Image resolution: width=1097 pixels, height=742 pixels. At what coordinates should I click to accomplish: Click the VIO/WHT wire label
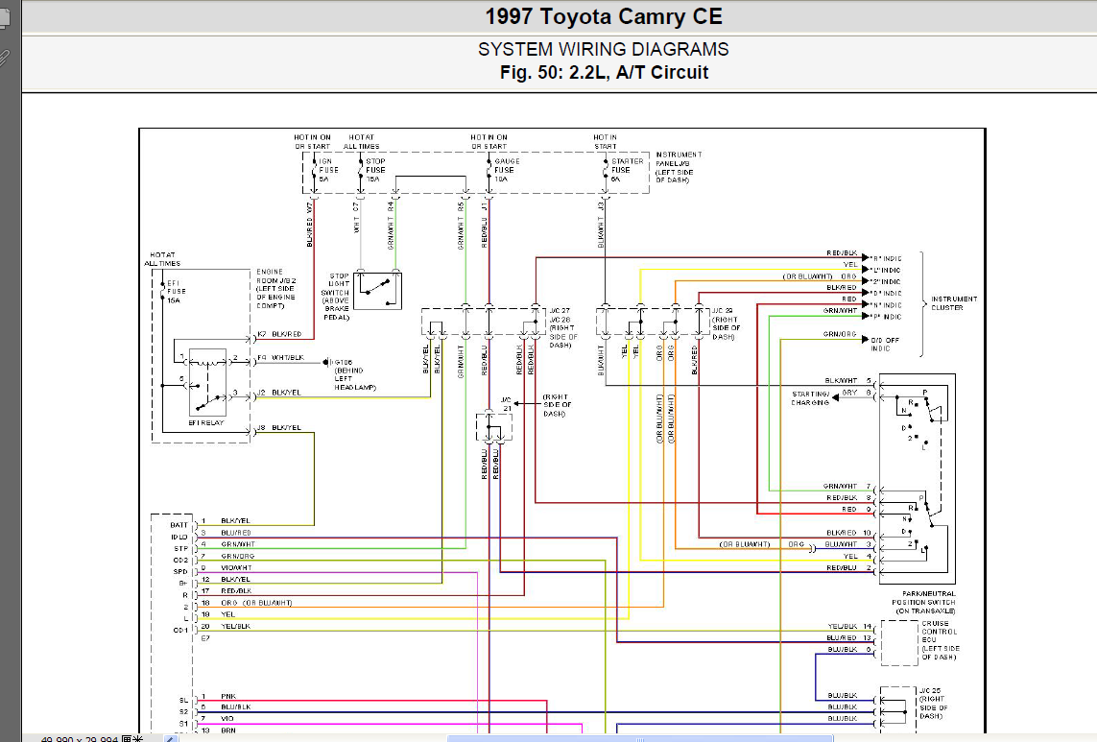(236, 567)
